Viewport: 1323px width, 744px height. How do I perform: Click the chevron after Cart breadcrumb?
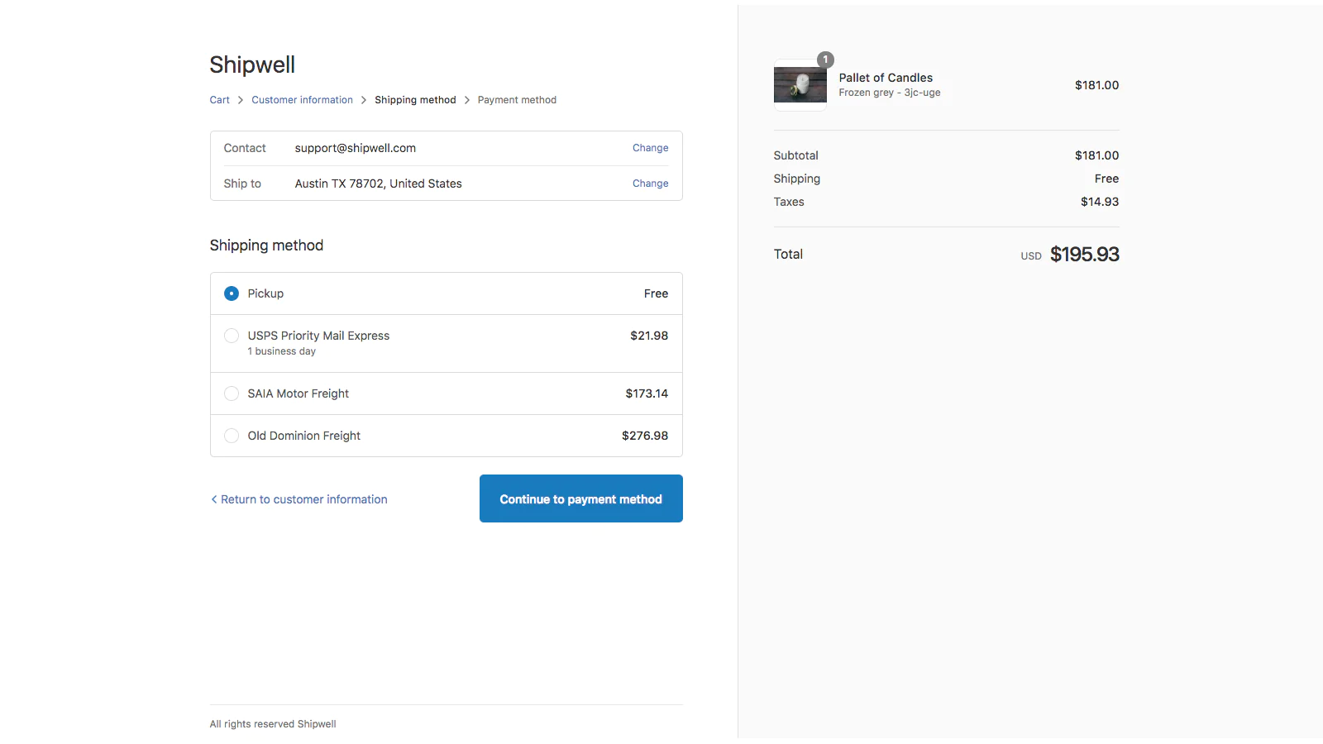pos(241,100)
